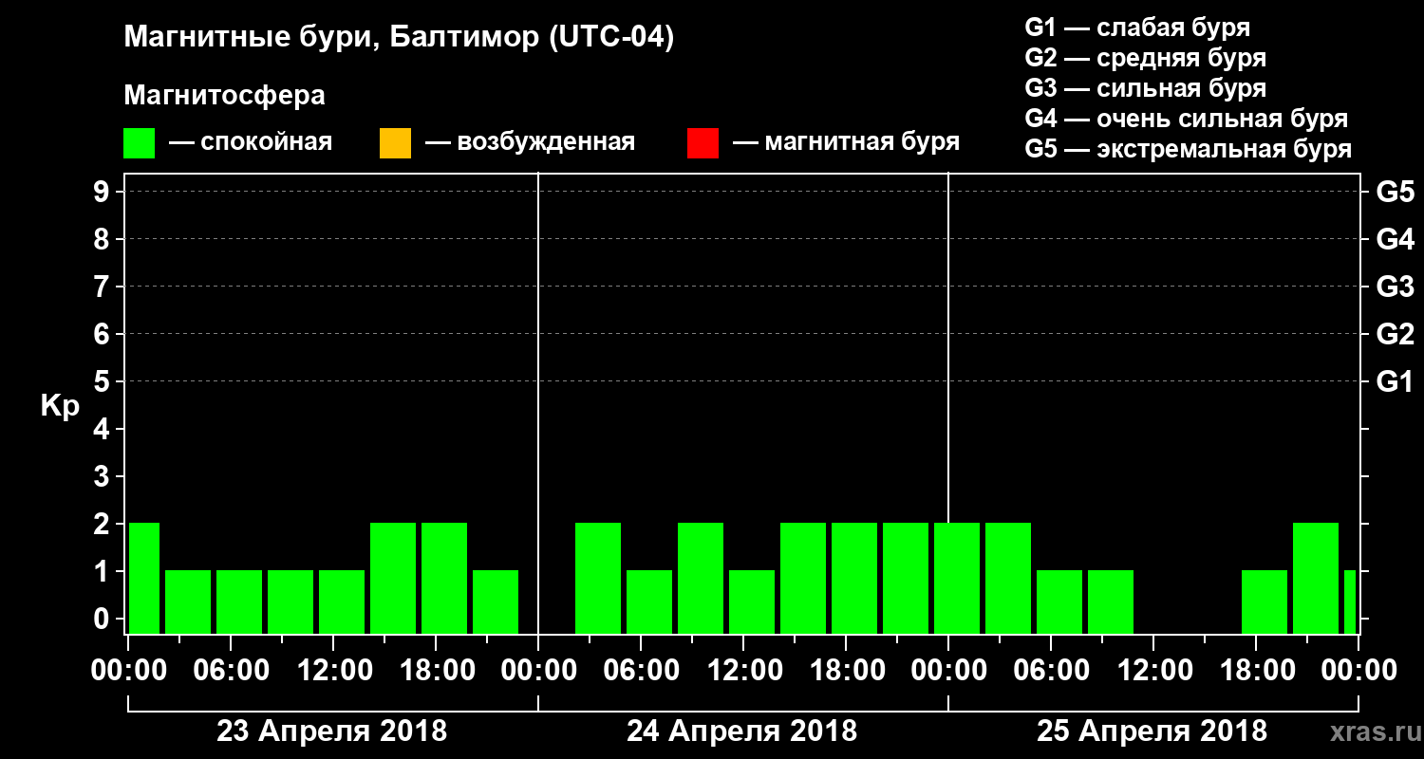Click the 'G2 — средняя буря' legend line
The height and width of the screenshot is (759, 1424).
[x=1145, y=59]
